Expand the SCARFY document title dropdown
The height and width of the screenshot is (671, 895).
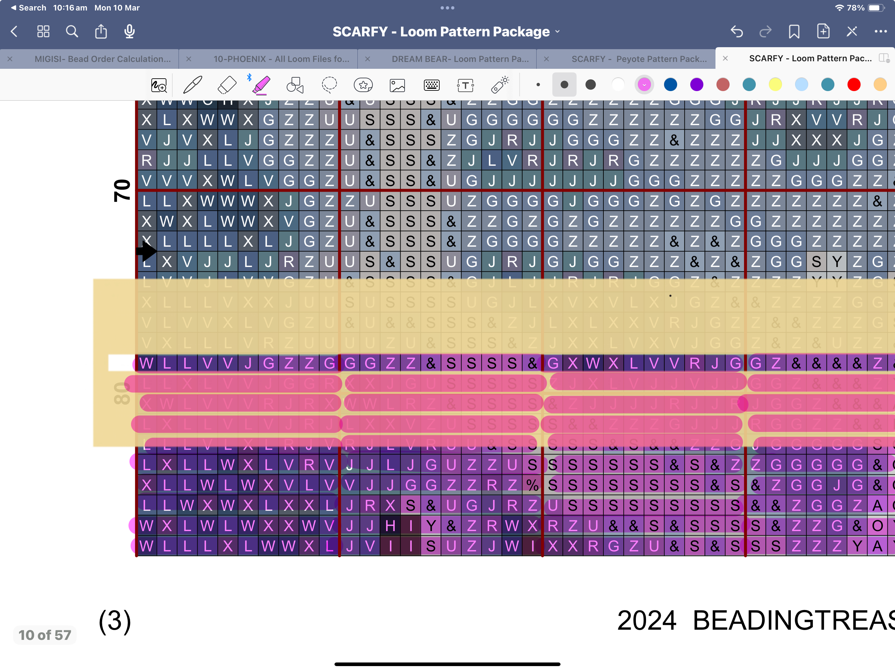(558, 31)
